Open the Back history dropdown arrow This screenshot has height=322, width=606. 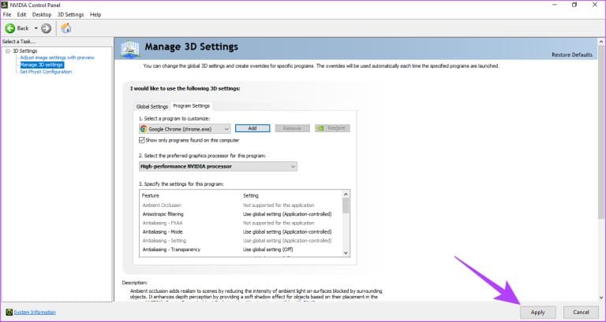click(36, 28)
